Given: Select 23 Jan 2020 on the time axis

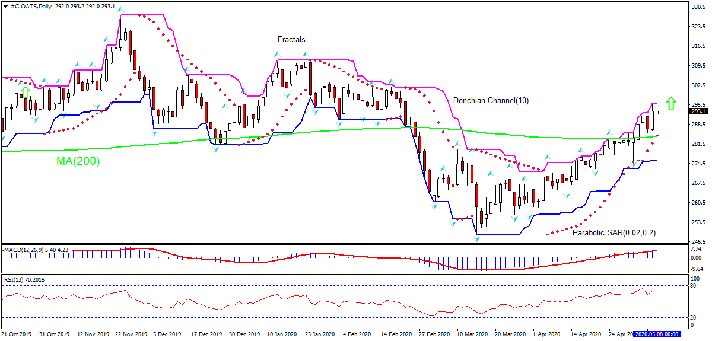Looking at the screenshot, I should (317, 334).
